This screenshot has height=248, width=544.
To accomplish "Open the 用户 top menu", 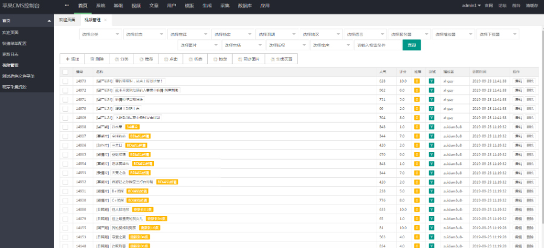I will click(172, 5).
